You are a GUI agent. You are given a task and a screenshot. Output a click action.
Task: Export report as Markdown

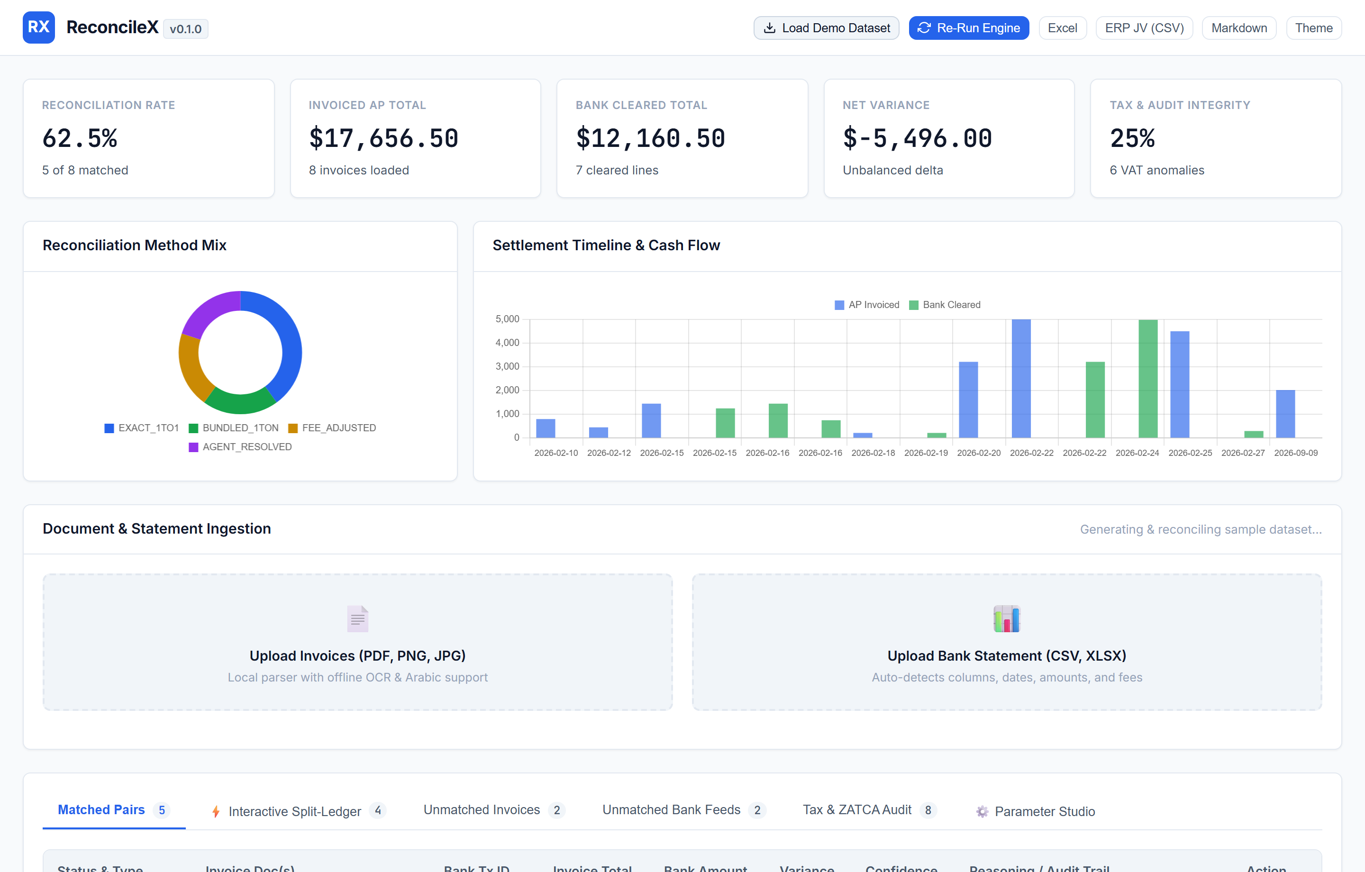1239,28
